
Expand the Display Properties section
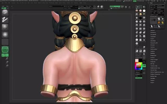click(x=155, y=74)
